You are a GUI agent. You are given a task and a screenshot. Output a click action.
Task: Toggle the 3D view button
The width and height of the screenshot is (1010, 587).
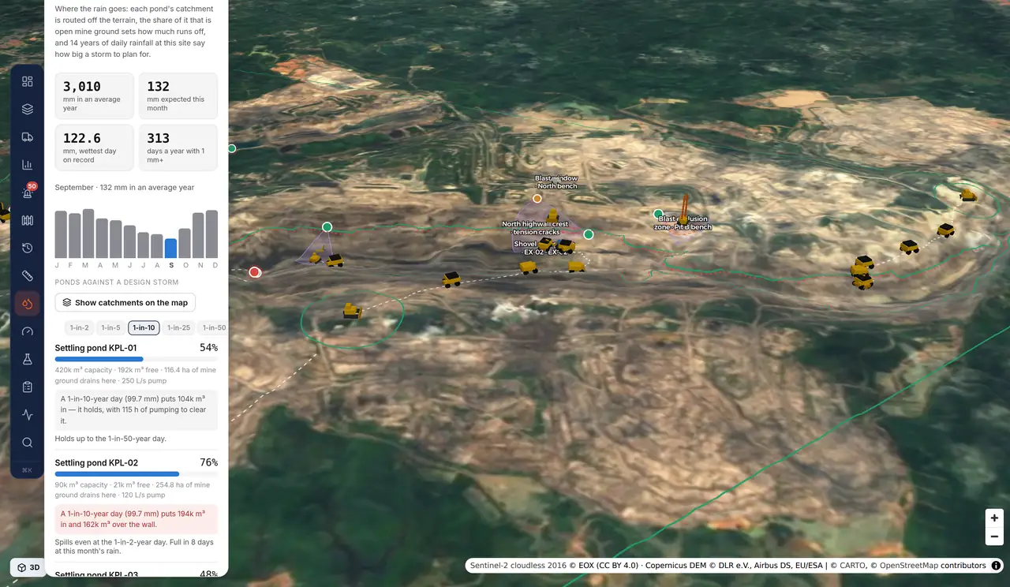(28, 567)
